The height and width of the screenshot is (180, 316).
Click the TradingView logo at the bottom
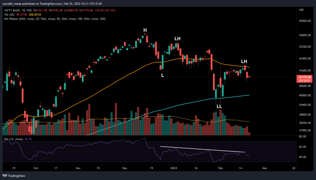click(x=14, y=176)
